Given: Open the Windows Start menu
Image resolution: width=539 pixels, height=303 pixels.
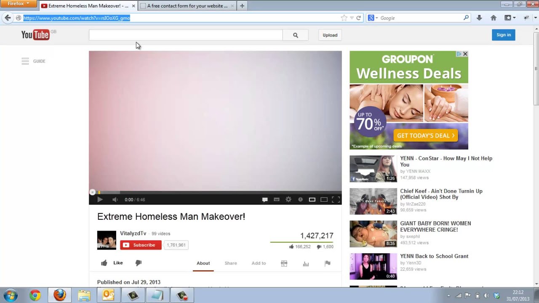Looking at the screenshot, I should point(11,295).
